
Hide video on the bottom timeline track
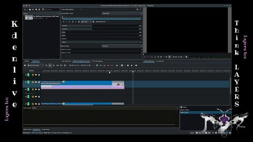coord(36,104)
